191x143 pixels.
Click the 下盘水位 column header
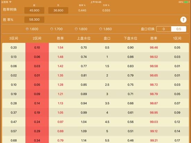(x=130, y=38)
